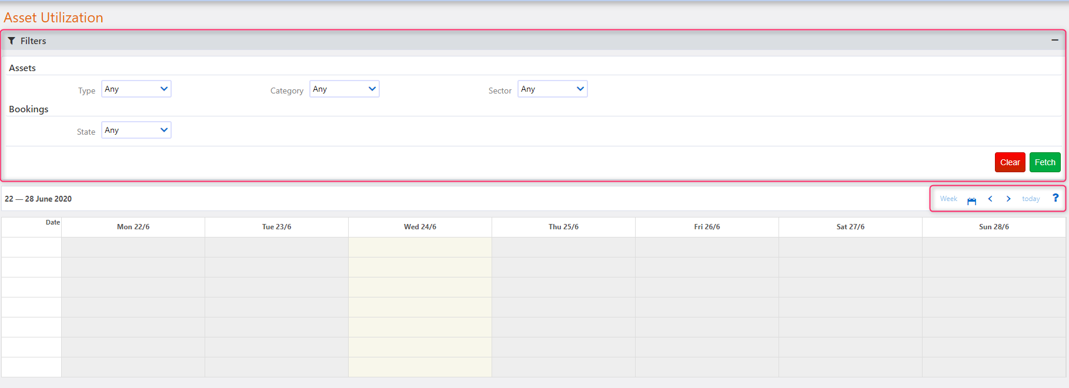The image size is (1069, 388).
Task: Advance to the next week with the right arrow
Action: [1008, 199]
